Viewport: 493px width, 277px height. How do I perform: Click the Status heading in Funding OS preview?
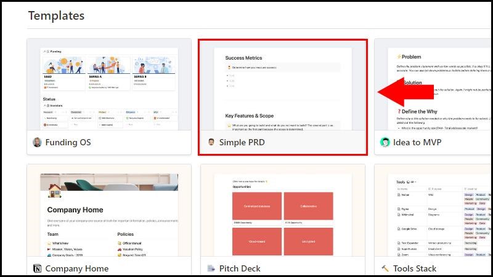click(x=49, y=99)
